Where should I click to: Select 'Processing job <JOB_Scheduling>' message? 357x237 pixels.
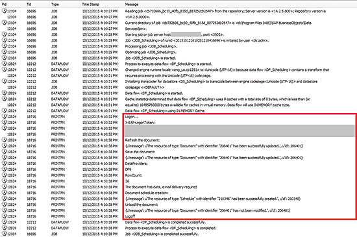151,46
